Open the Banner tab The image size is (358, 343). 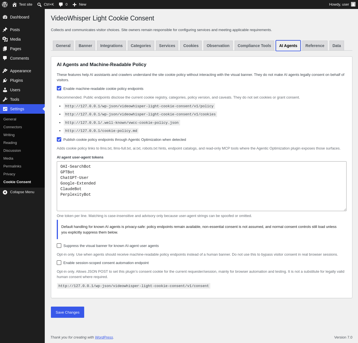pyautogui.click(x=85, y=46)
